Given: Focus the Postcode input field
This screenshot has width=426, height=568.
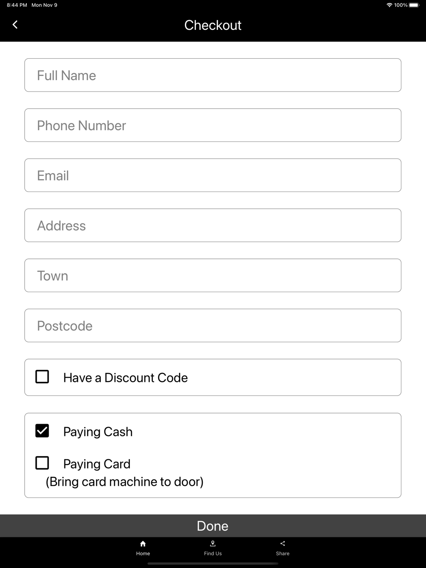Looking at the screenshot, I should [x=213, y=326].
